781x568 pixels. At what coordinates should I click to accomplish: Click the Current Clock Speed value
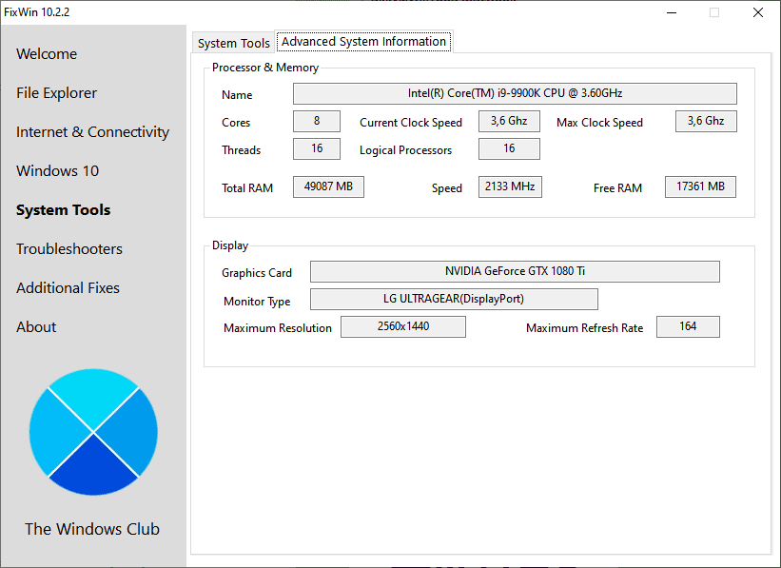pyautogui.click(x=509, y=121)
